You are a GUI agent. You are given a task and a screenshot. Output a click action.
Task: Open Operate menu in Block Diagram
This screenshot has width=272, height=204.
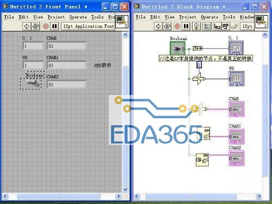pos(209,17)
